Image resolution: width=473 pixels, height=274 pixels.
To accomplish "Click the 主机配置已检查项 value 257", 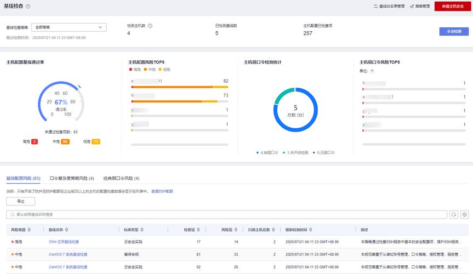I will tap(308, 33).
